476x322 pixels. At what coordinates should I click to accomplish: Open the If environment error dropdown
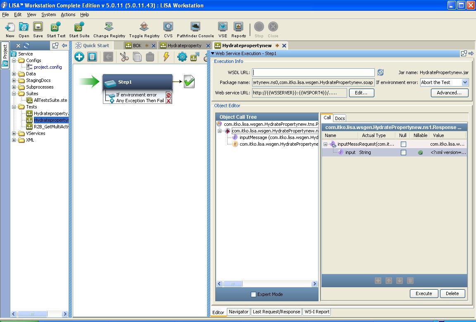pyautogui.click(x=465, y=82)
